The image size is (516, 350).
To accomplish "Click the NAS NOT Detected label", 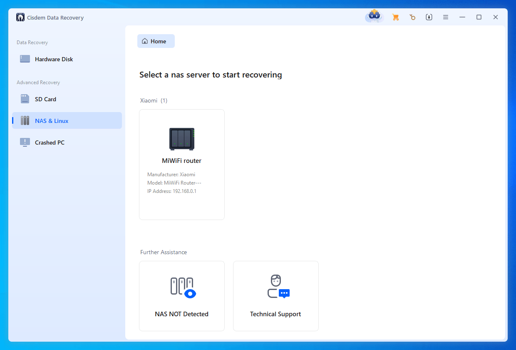I will [182, 314].
